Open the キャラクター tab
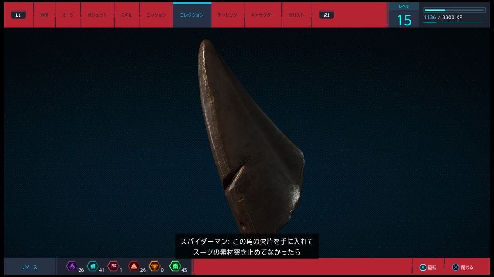494x277 pixels. (263, 15)
